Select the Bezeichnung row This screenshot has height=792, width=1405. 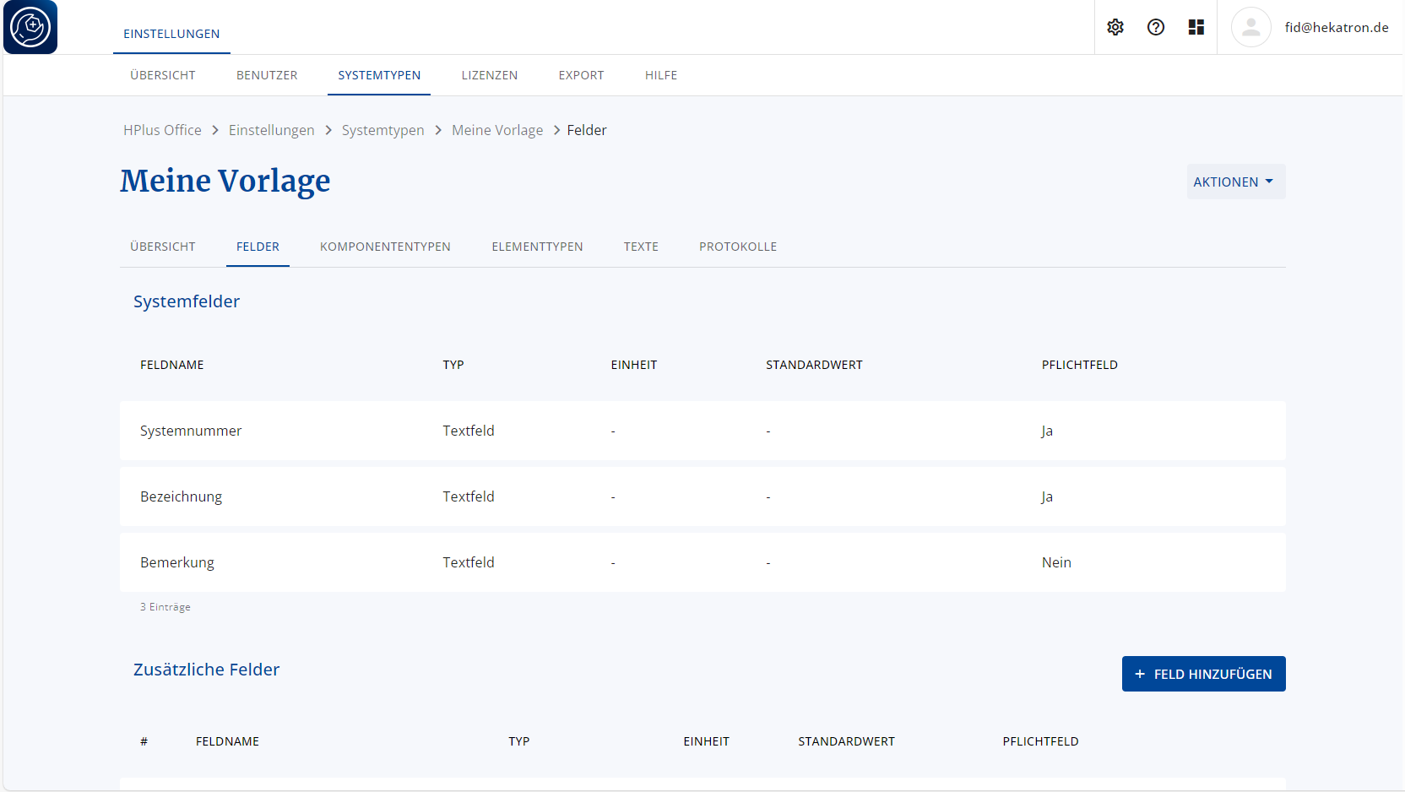702,496
